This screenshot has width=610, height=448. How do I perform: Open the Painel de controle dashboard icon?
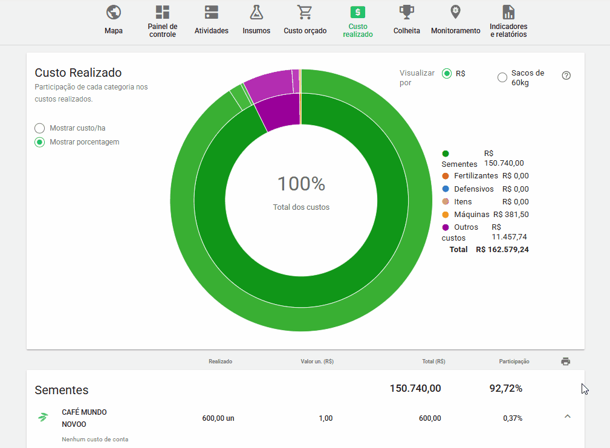[x=162, y=12]
